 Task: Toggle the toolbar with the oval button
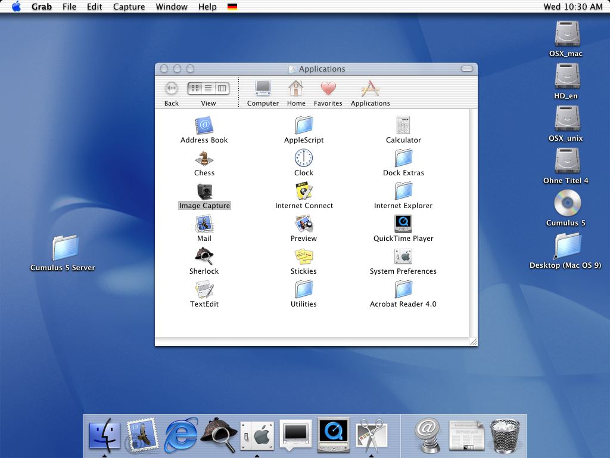[467, 69]
